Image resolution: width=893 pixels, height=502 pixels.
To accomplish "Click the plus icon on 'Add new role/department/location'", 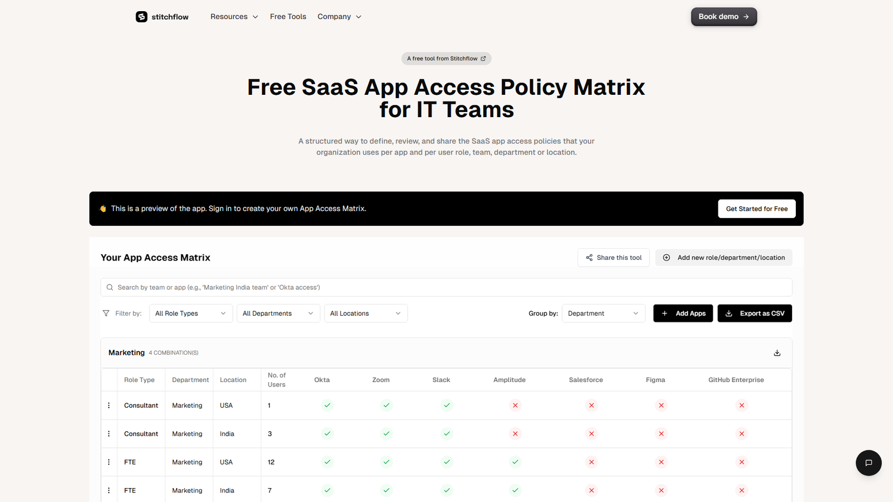I will (666, 257).
